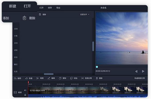Switch to the filters (滤镜) sidebar tab
151x99 pixels.
point(16,50)
